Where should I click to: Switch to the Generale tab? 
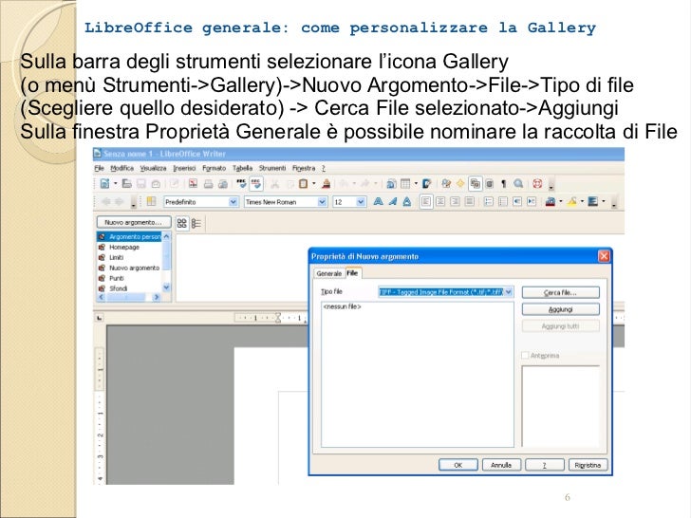tap(328, 273)
